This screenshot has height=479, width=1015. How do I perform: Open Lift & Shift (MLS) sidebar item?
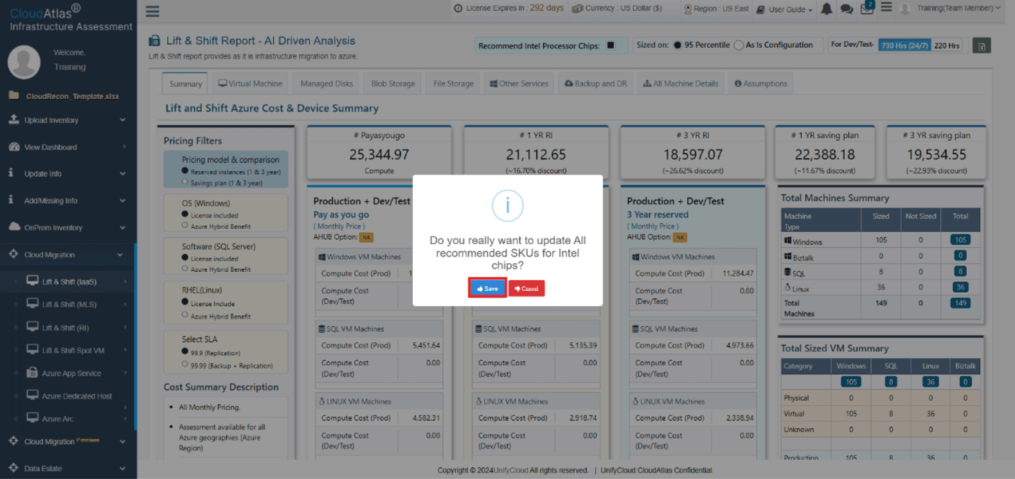click(x=69, y=304)
